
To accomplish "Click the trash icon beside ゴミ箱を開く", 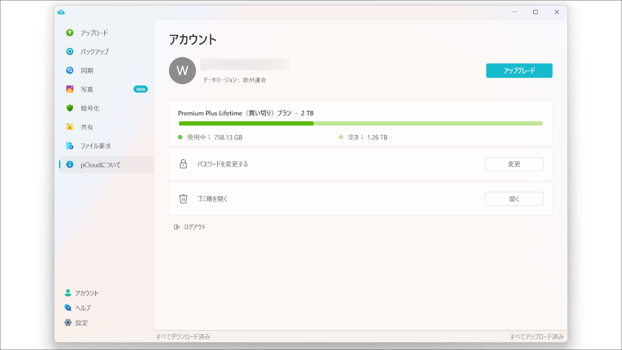I will (x=183, y=198).
